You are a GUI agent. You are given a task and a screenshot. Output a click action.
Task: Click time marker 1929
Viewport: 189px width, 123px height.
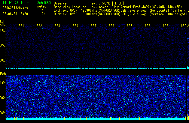(x=165, y=26)
